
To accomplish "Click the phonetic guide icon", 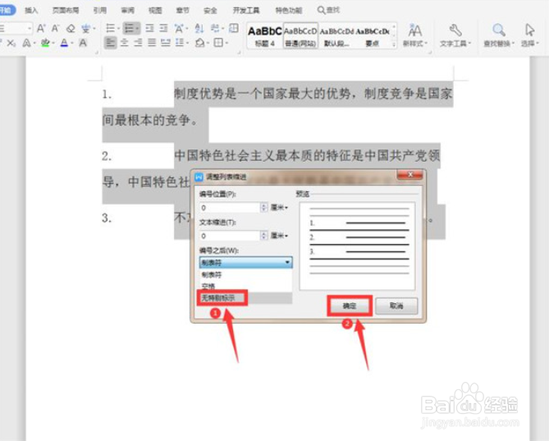I will 85,28.
